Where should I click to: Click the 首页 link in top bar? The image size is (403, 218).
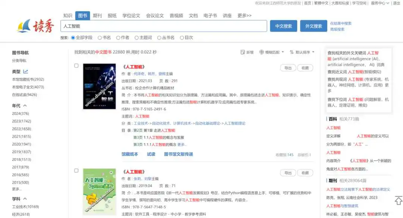[x=307, y=3]
